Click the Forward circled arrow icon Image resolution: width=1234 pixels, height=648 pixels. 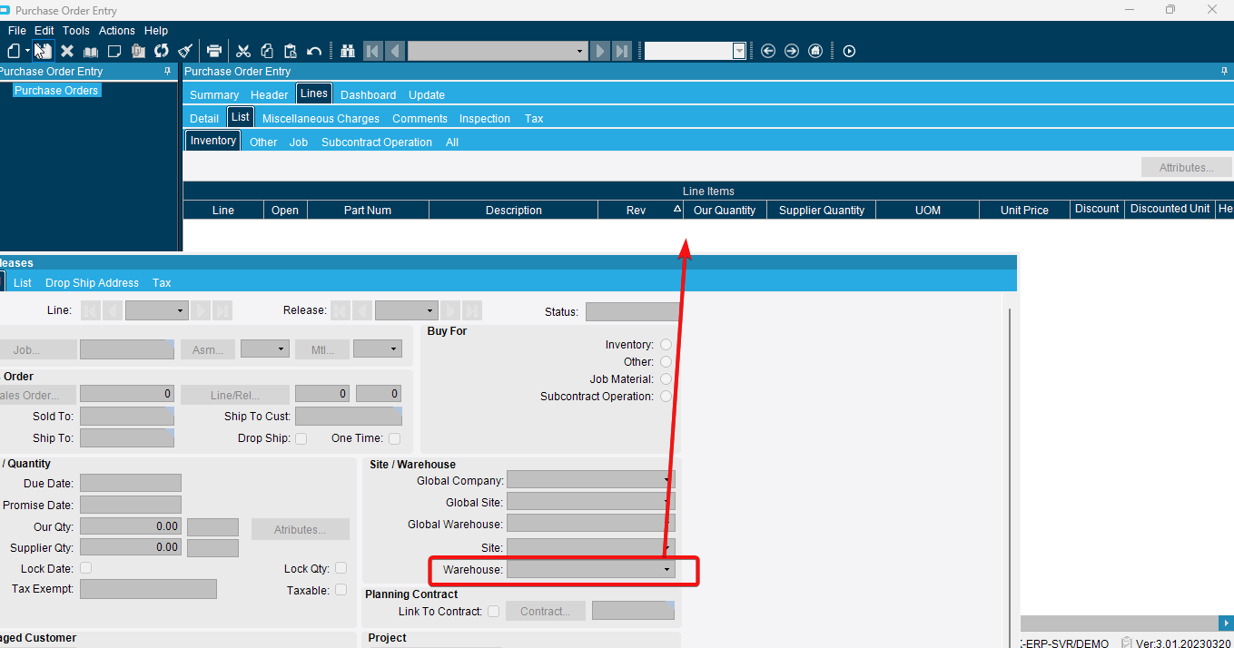click(x=792, y=51)
